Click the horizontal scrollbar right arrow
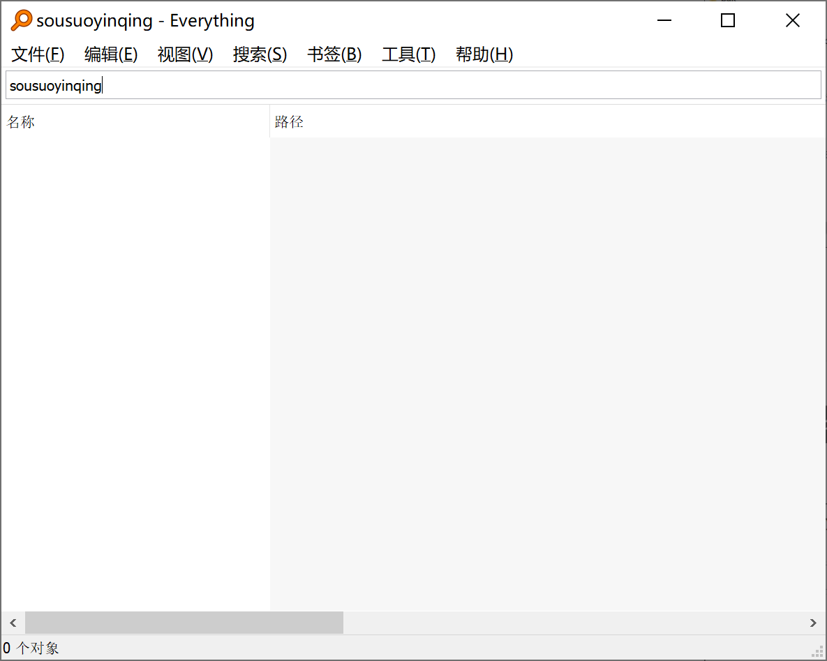Viewport: 827px width, 661px height. coord(813,623)
